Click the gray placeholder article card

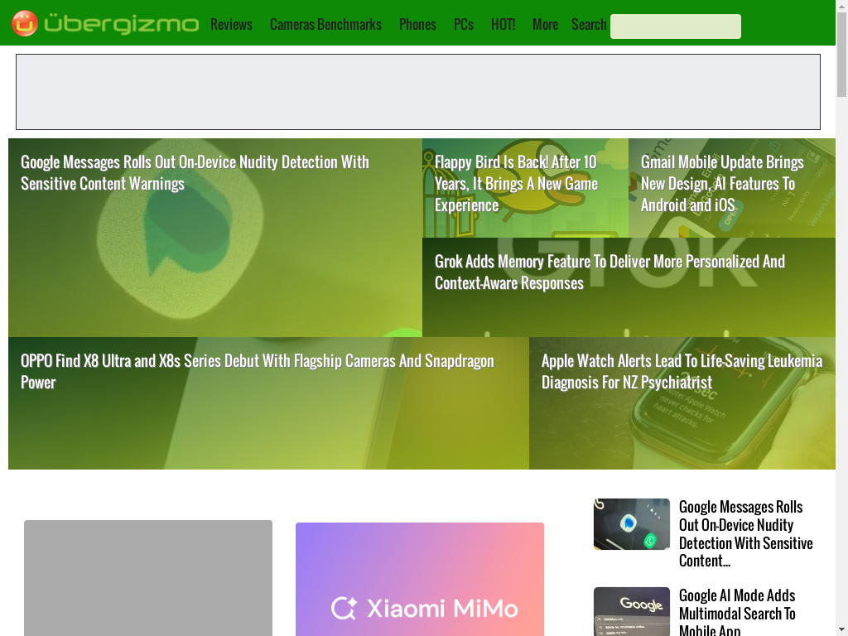pos(148,578)
